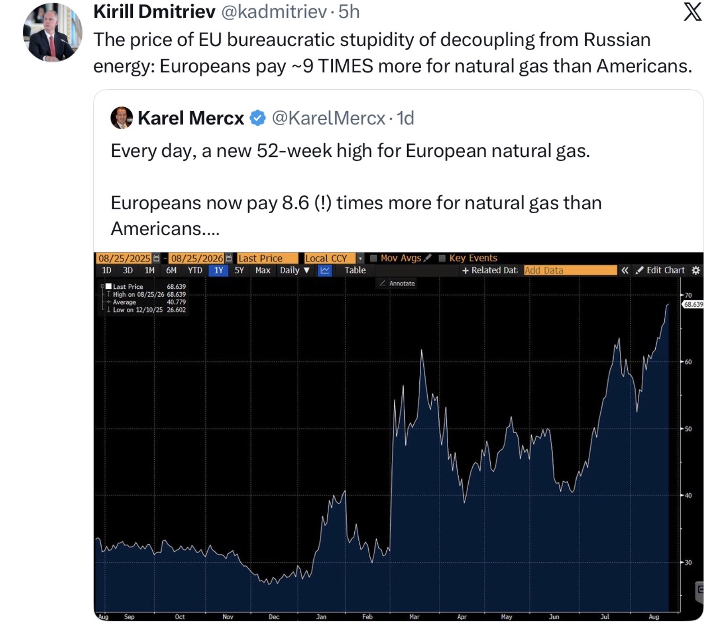Expand the Daily frequency dropdown
The height and width of the screenshot is (626, 713).
coord(294,270)
